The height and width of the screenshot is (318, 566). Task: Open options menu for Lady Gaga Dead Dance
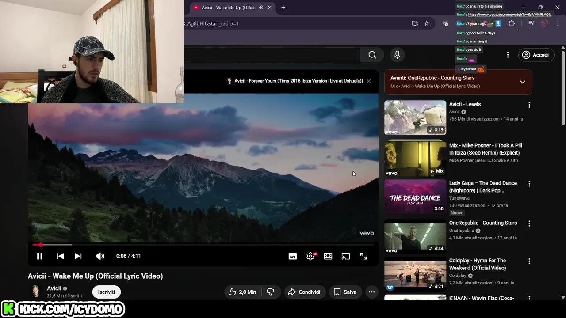point(529,184)
